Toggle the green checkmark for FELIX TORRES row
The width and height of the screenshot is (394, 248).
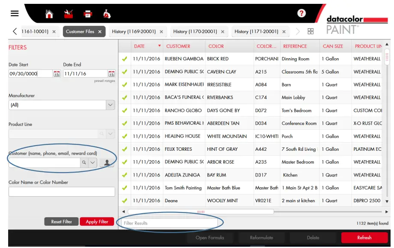click(125, 149)
